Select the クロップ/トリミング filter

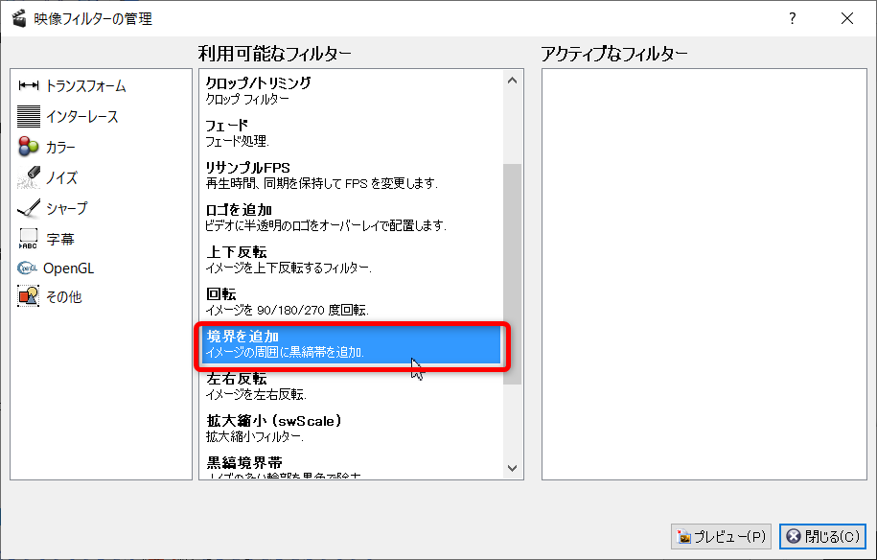point(350,90)
